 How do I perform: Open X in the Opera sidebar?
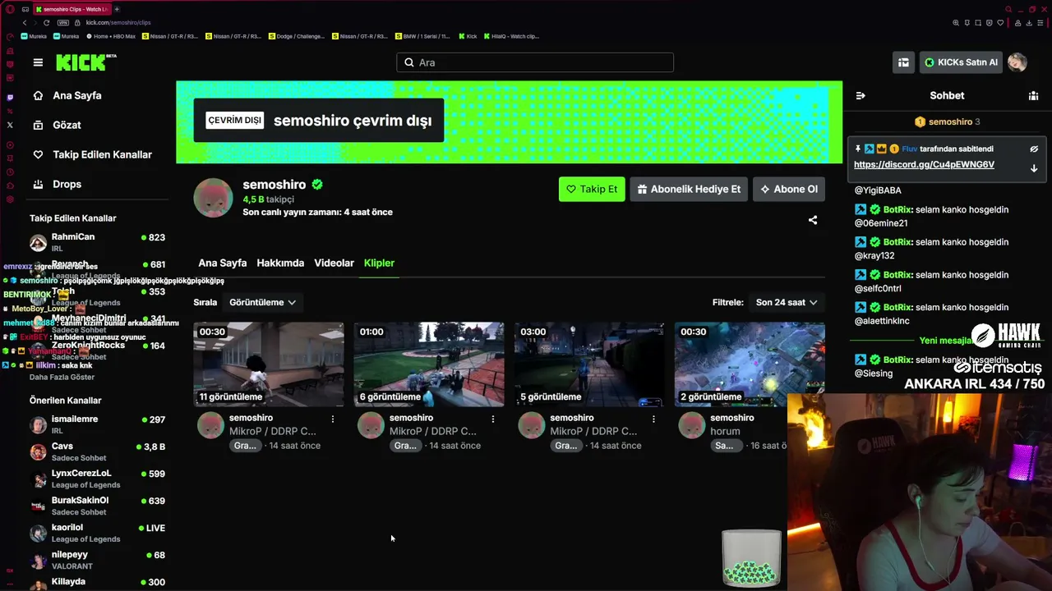10,125
